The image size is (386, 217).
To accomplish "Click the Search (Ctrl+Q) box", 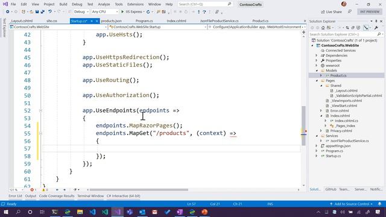I will click(x=205, y=4).
